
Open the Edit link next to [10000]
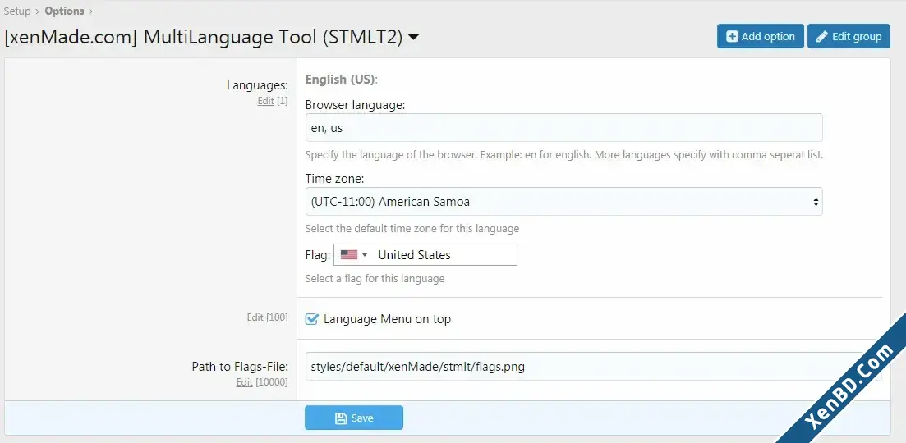click(245, 381)
